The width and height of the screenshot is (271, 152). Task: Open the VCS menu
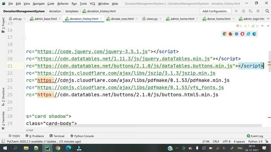click(x=92, y=4)
